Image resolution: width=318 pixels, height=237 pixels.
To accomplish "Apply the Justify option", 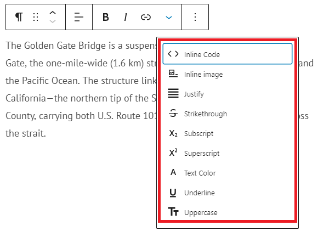I will tap(228, 94).
